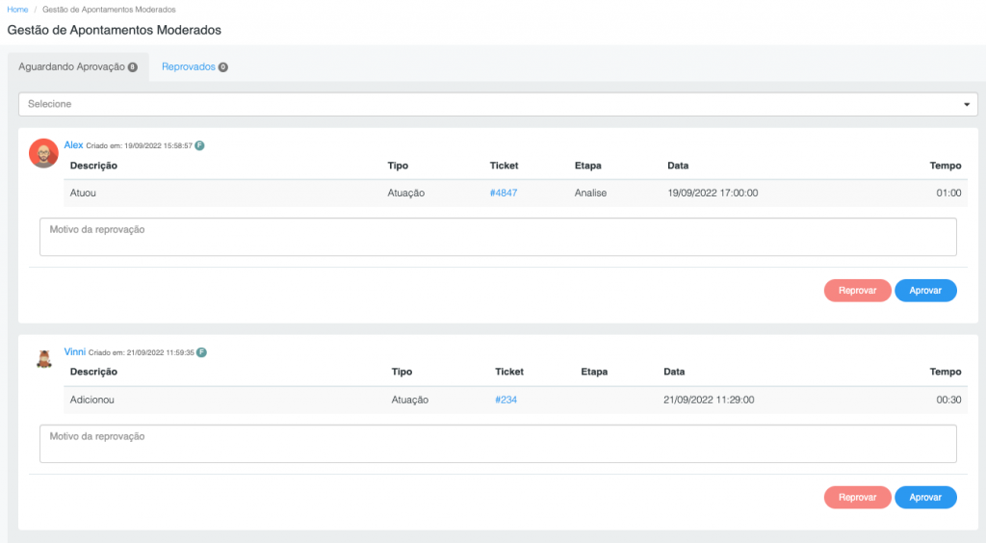The image size is (986, 543).
Task: Open ticket #4847 link
Action: point(503,193)
